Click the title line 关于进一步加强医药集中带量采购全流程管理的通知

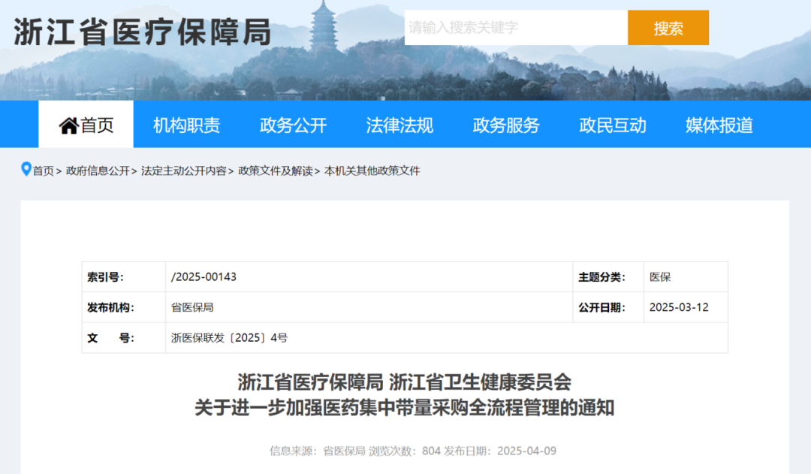coord(405,408)
